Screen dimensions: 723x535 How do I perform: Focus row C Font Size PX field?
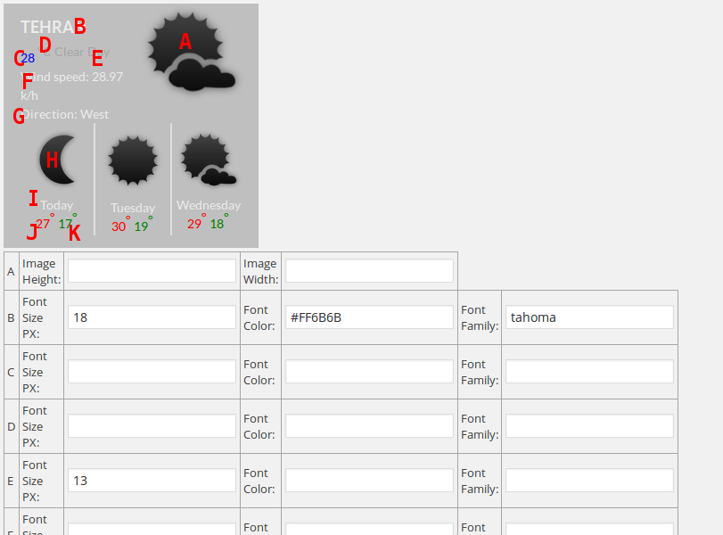click(152, 372)
